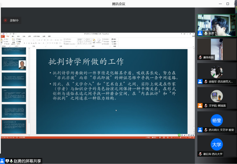Select the 大学 blue avatar circle
The height and width of the screenshot is (164, 237).
217,144
